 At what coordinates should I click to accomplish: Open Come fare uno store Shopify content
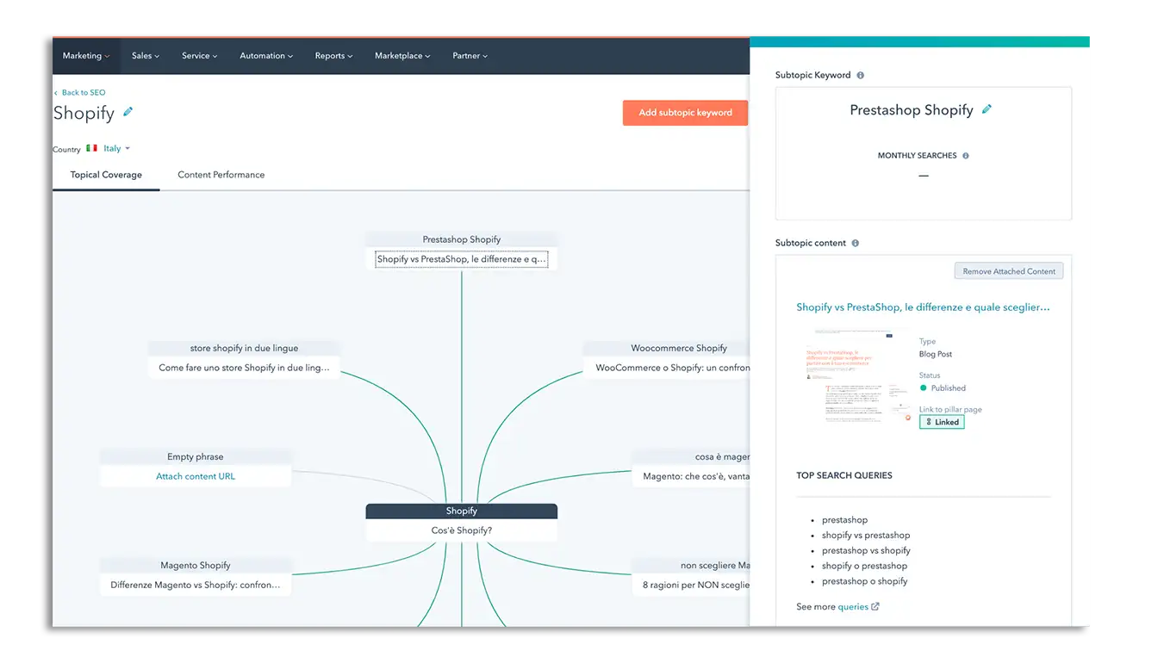pos(244,368)
